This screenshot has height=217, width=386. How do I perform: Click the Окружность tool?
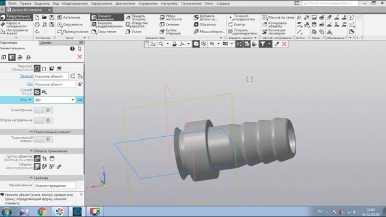[x=70, y=25]
